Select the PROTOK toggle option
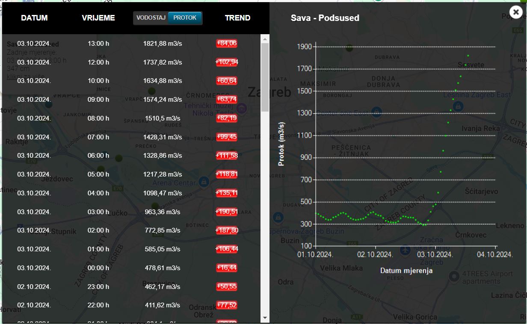This screenshot has height=324, width=527. pos(185,18)
